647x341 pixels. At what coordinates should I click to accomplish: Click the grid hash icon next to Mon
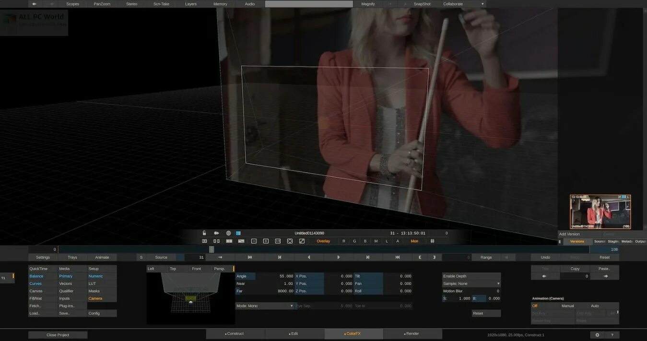[x=432, y=241]
